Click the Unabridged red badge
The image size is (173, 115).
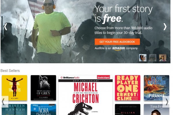(104, 77)
